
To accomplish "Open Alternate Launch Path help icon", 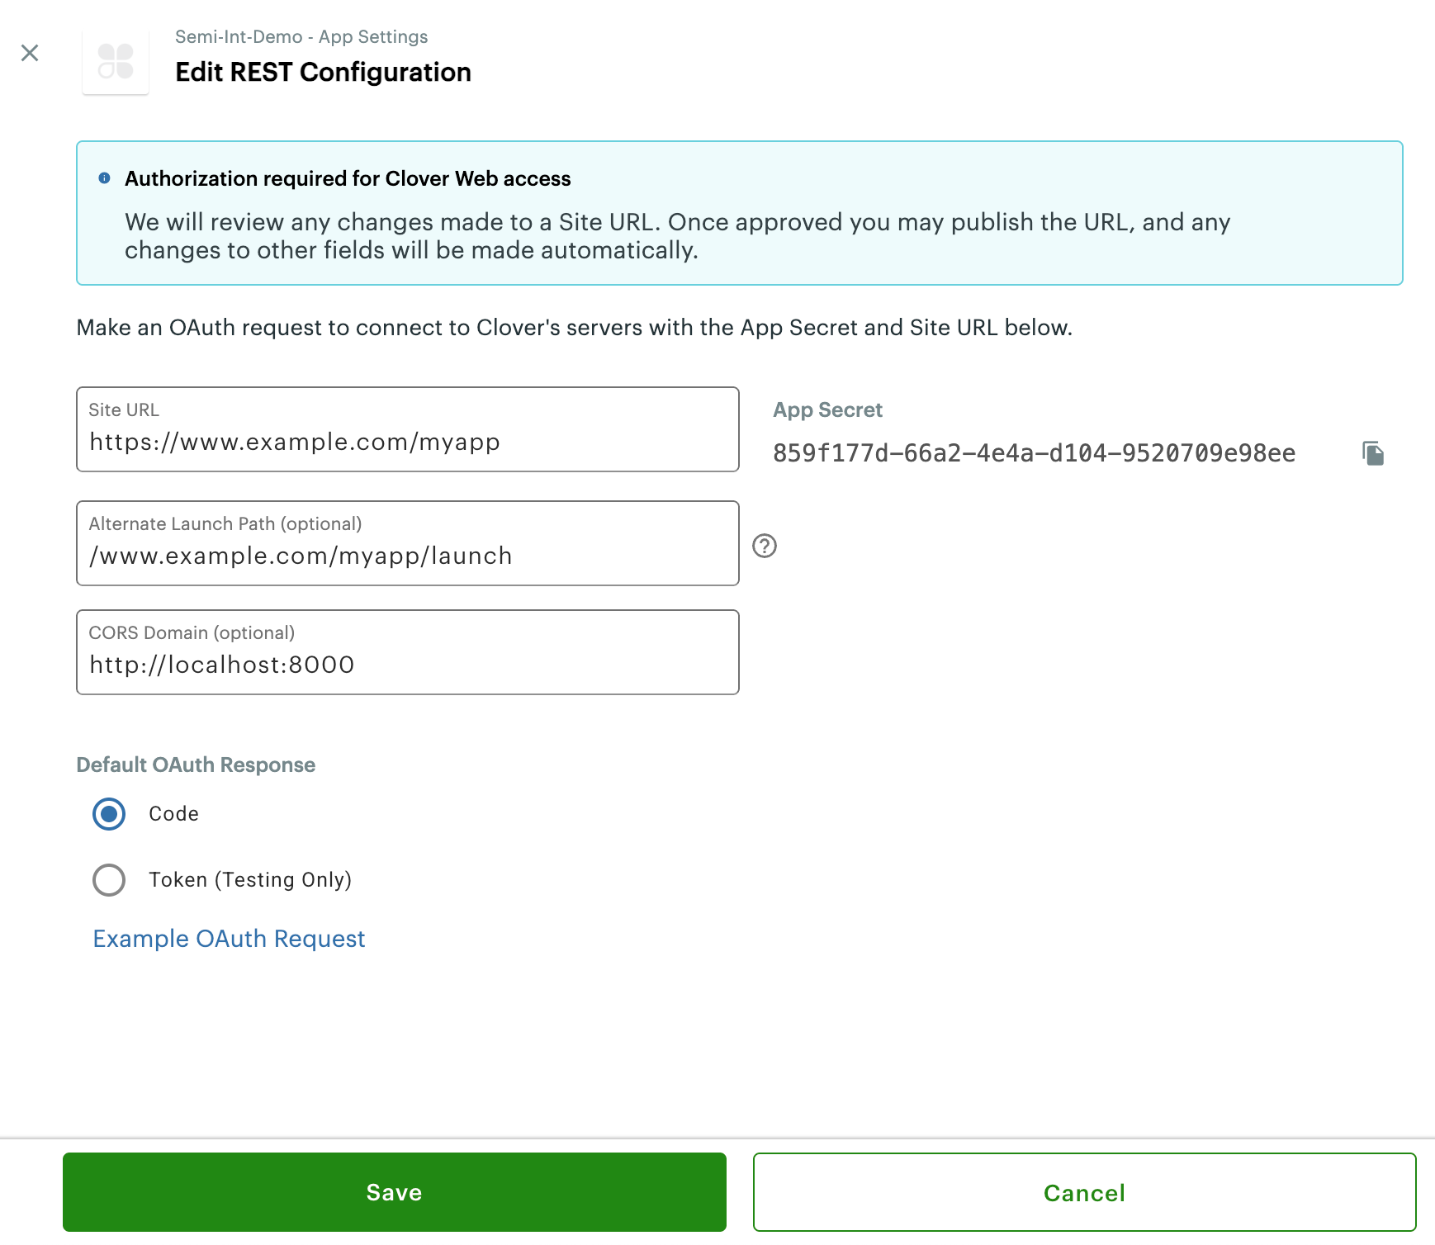I will (765, 546).
